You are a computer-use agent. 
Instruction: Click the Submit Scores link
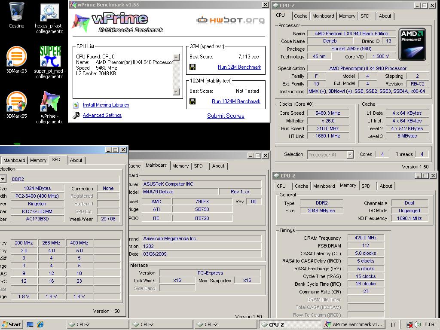click(x=226, y=116)
